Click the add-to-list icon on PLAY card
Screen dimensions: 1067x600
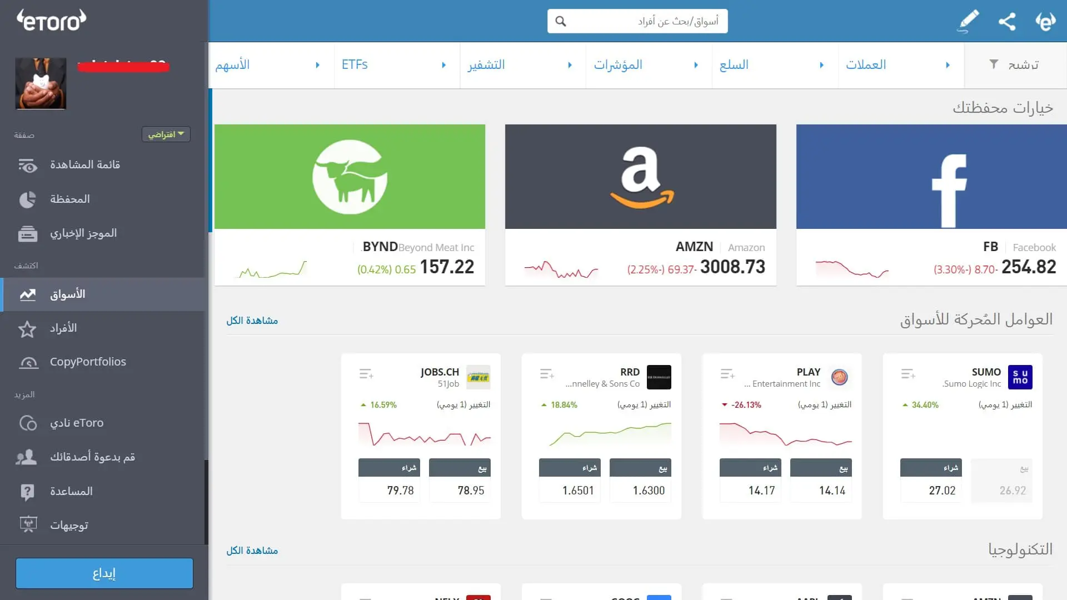[727, 374]
